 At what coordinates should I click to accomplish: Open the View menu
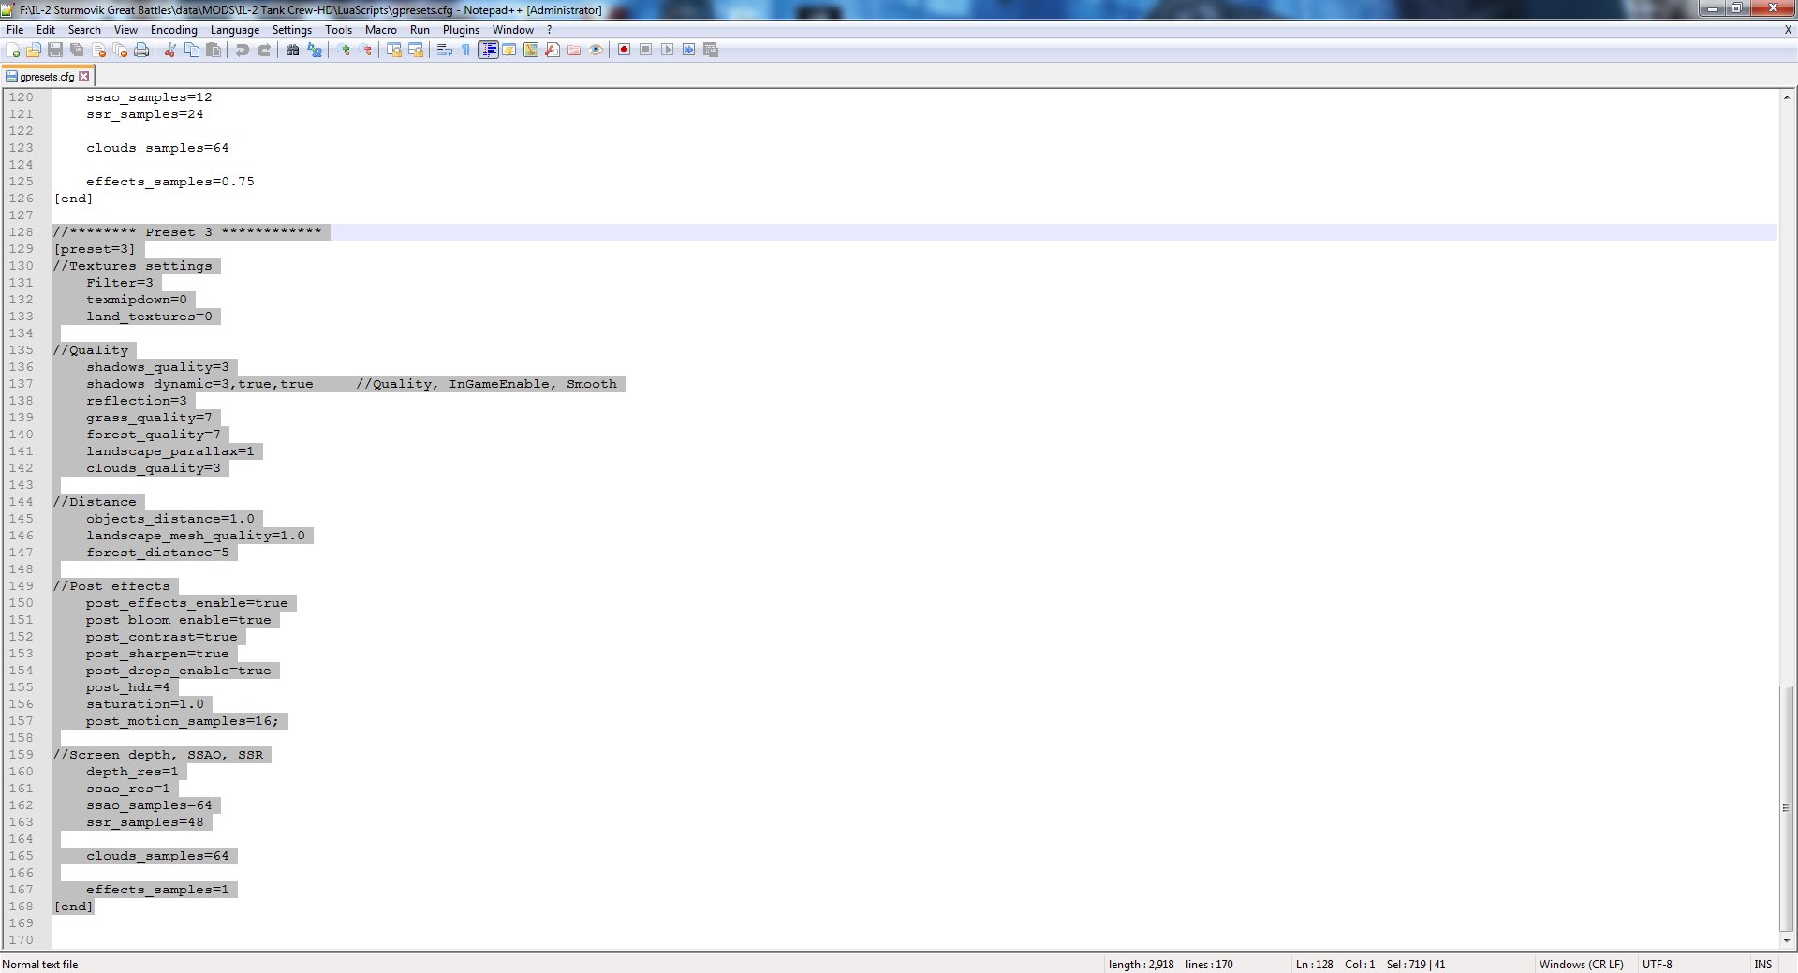[x=125, y=30]
